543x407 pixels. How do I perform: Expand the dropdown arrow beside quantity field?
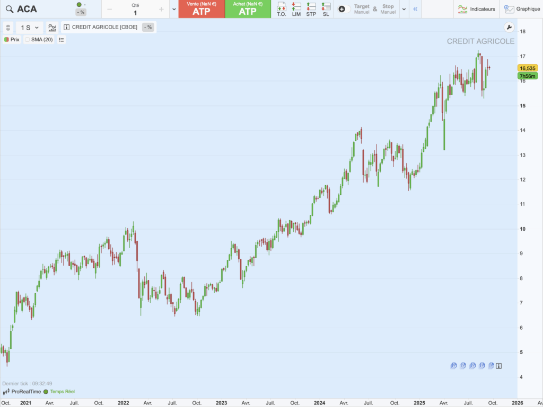(174, 9)
